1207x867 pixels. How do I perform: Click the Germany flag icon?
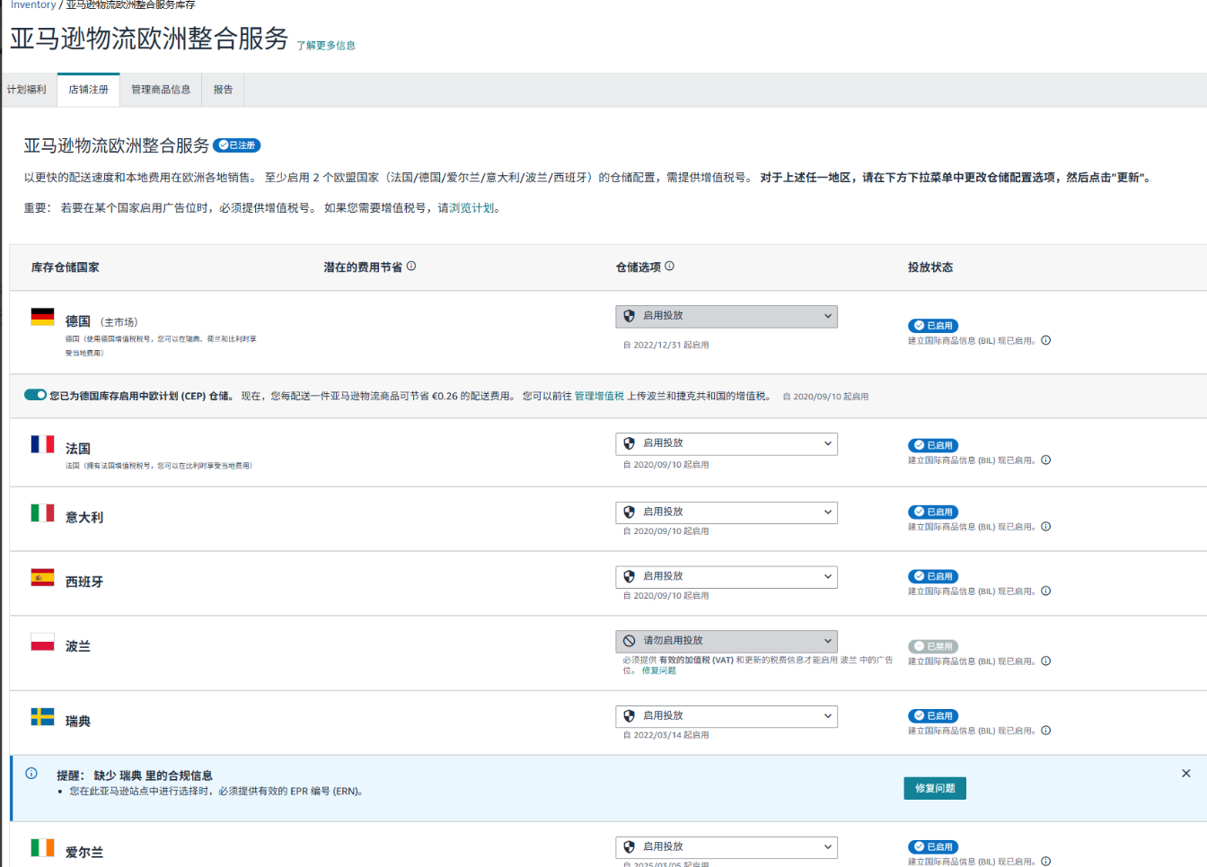[42, 316]
